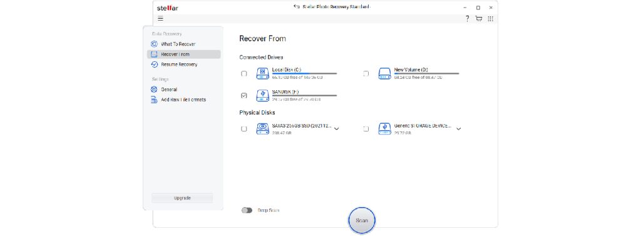Click the New Volume (D:) drive icon

click(x=385, y=74)
